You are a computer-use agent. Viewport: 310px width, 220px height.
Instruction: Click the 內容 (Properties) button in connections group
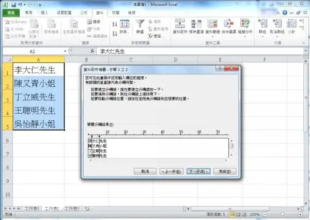point(94,29)
